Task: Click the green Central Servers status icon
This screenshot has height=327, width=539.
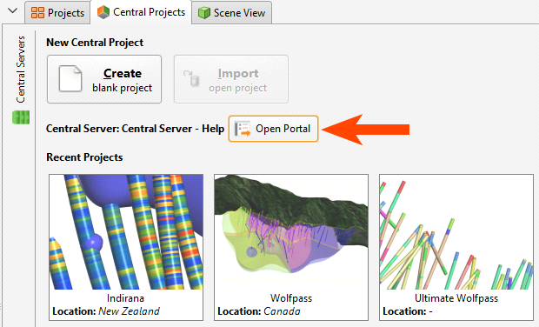Action: [x=21, y=117]
